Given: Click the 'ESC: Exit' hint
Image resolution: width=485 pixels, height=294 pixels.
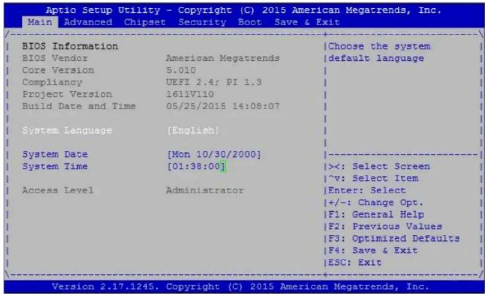Looking at the screenshot, I should (x=355, y=262).
